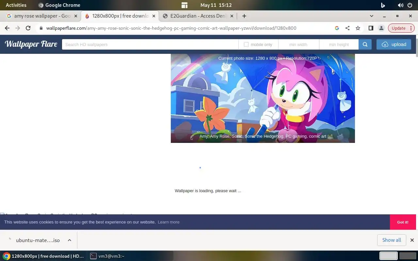Viewport: 418px width, 261px height.
Task: Switch to Chrome window in the taskbar
Action: [x=43, y=256]
